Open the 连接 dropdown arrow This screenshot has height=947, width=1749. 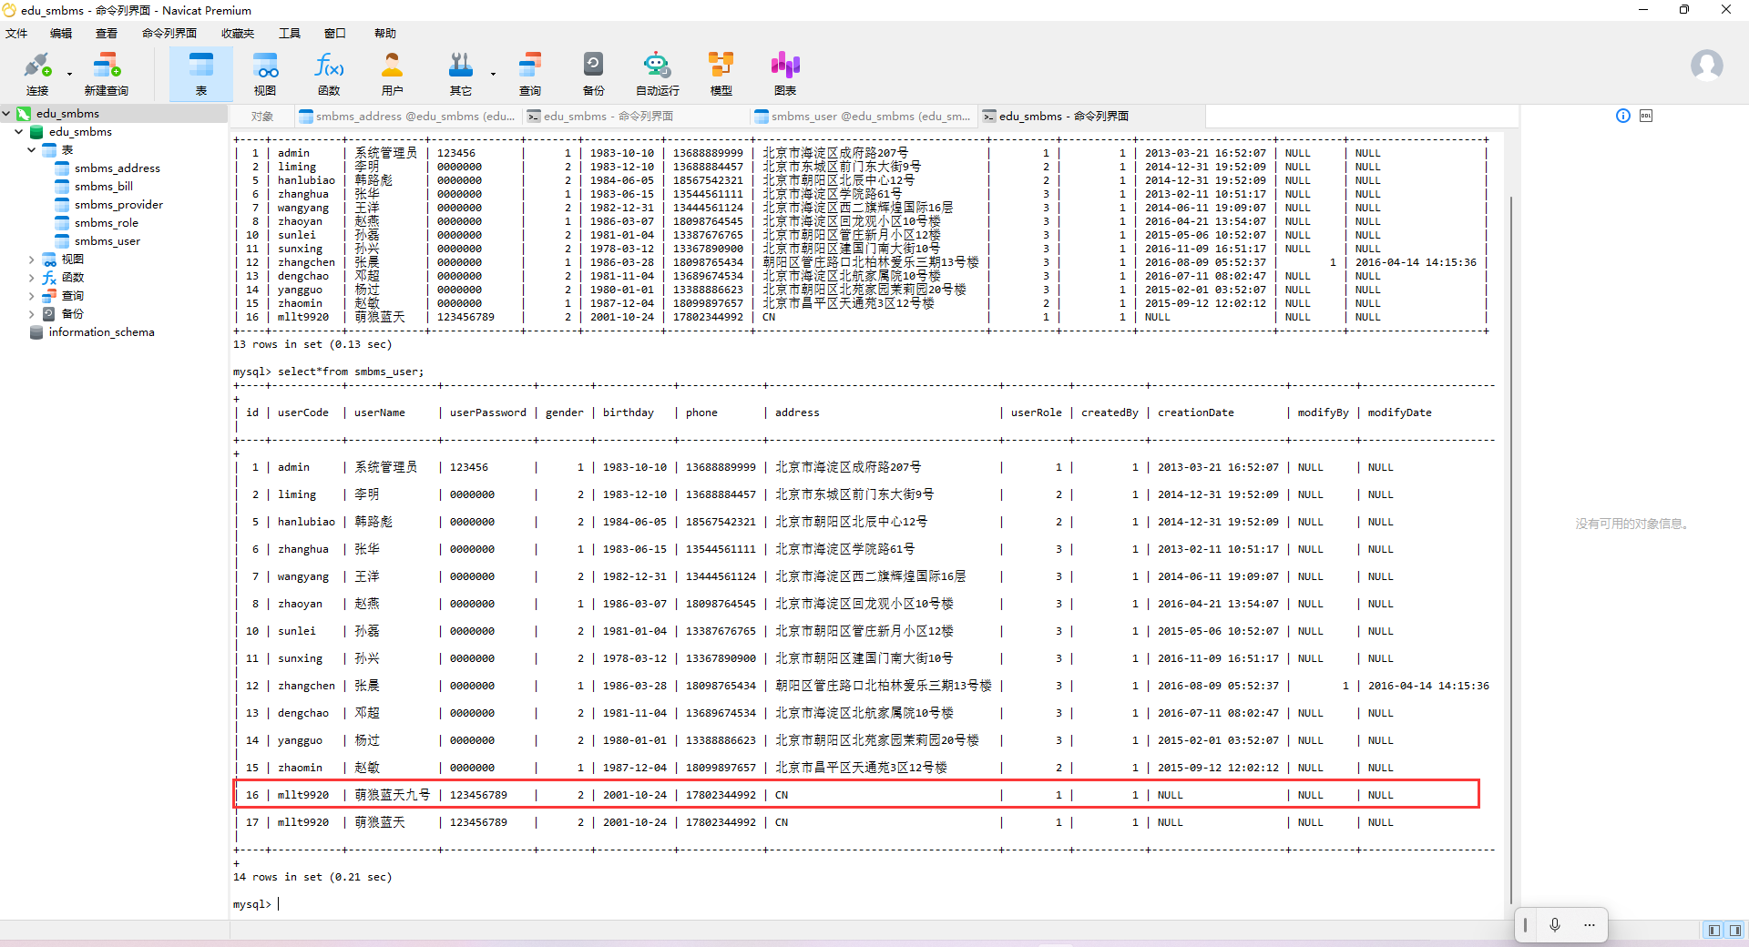click(69, 74)
